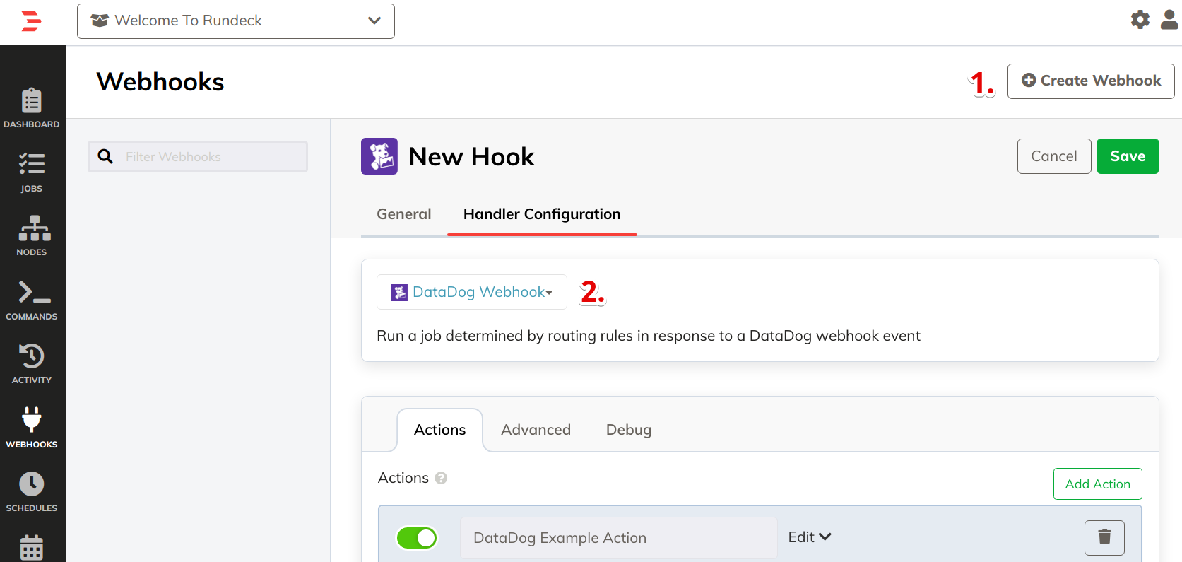Click the DataDog logo beside New Hook
1182x562 pixels.
point(379,156)
